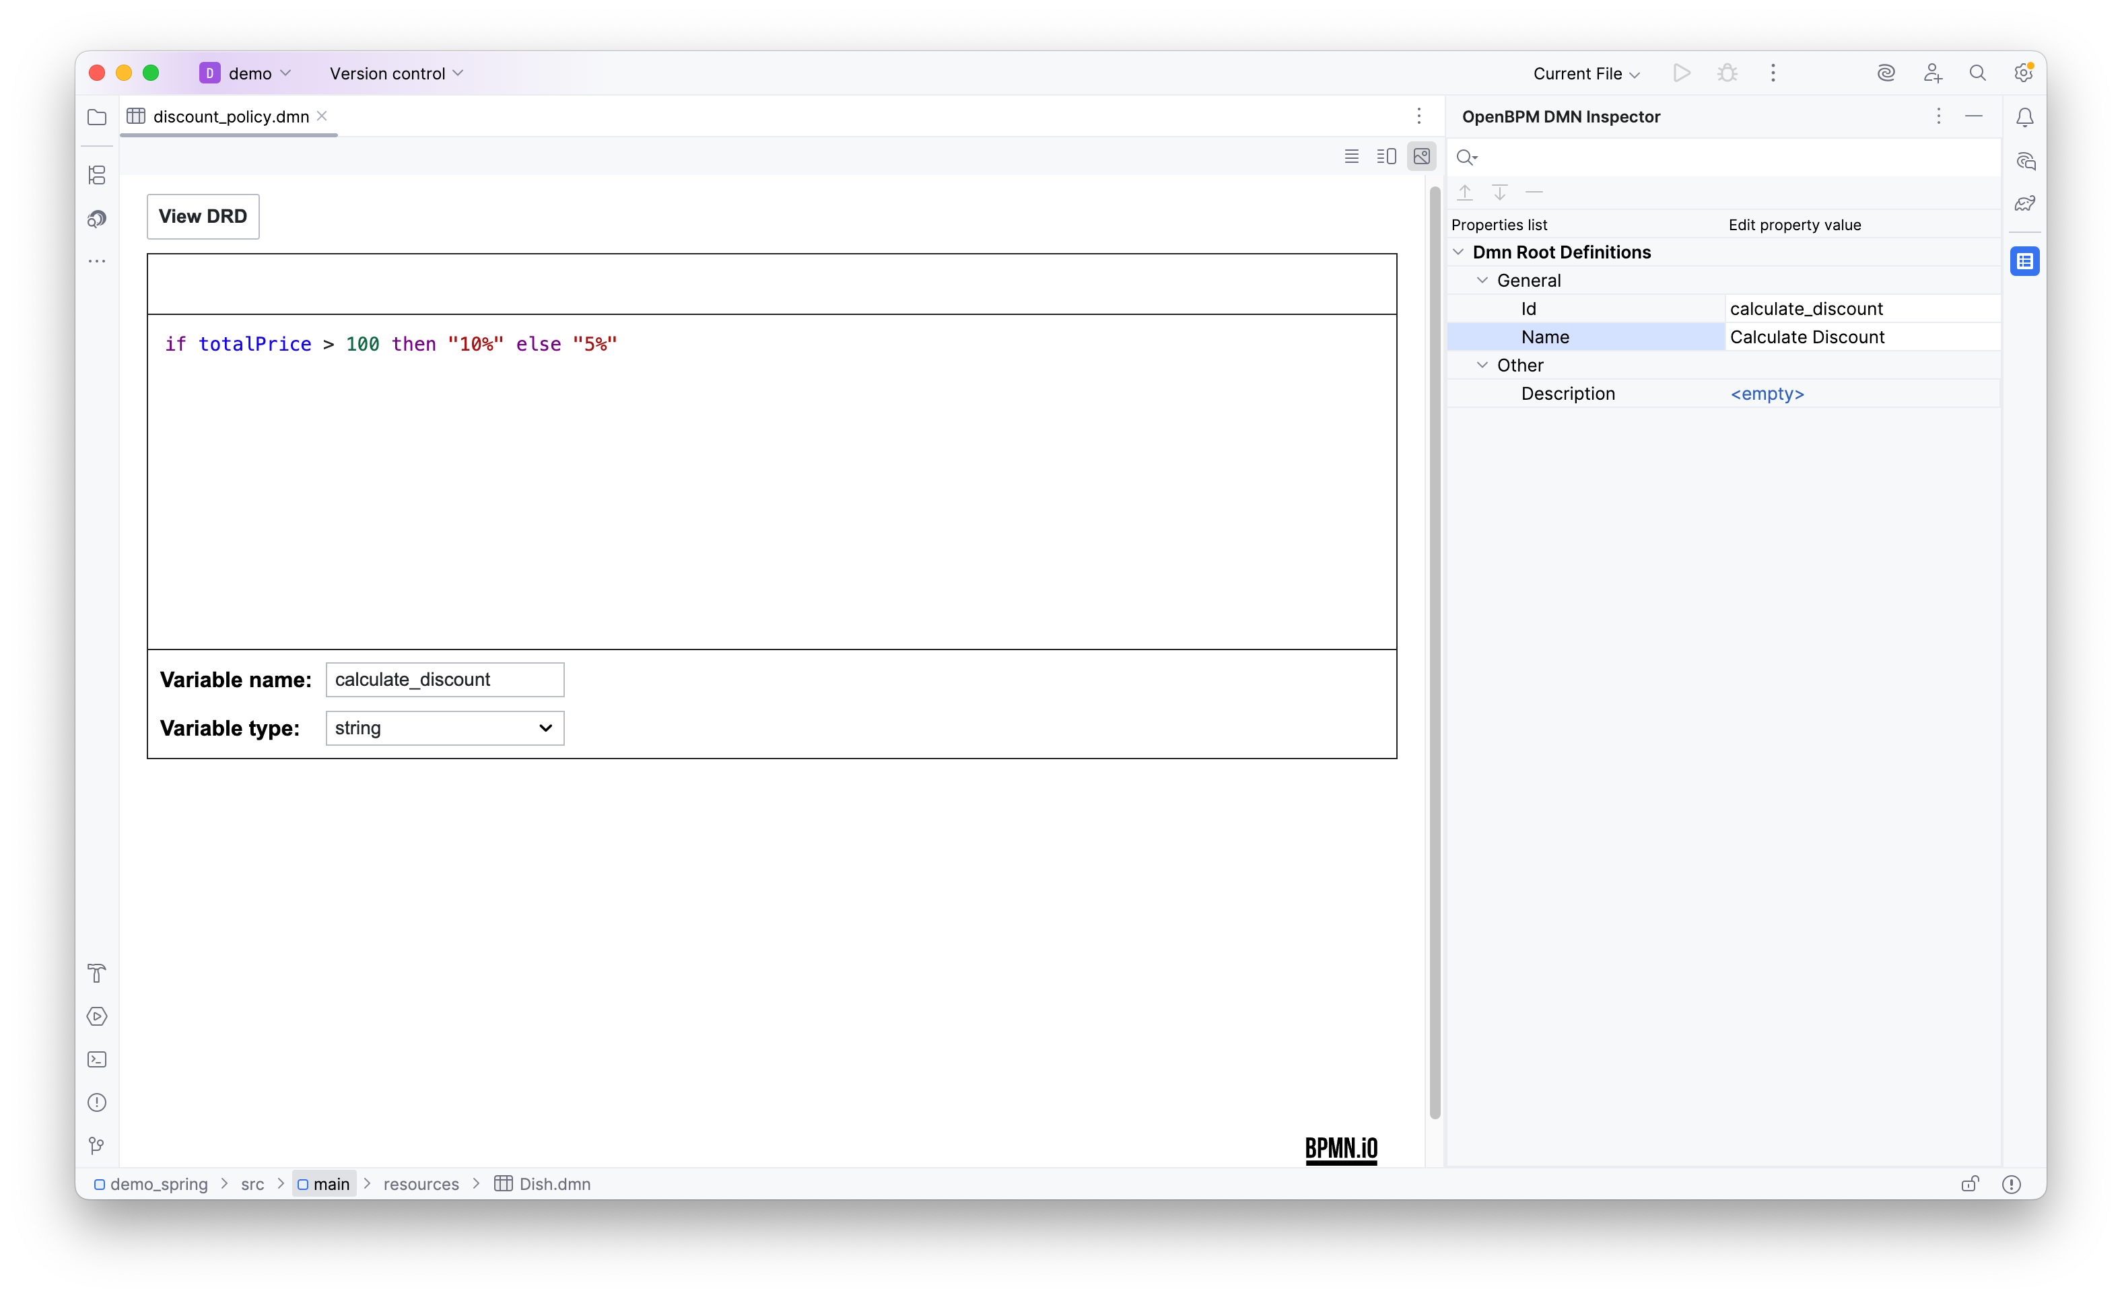Image resolution: width=2122 pixels, height=1299 pixels.
Task: Open Search Everywhere magnifier
Action: click(1978, 73)
